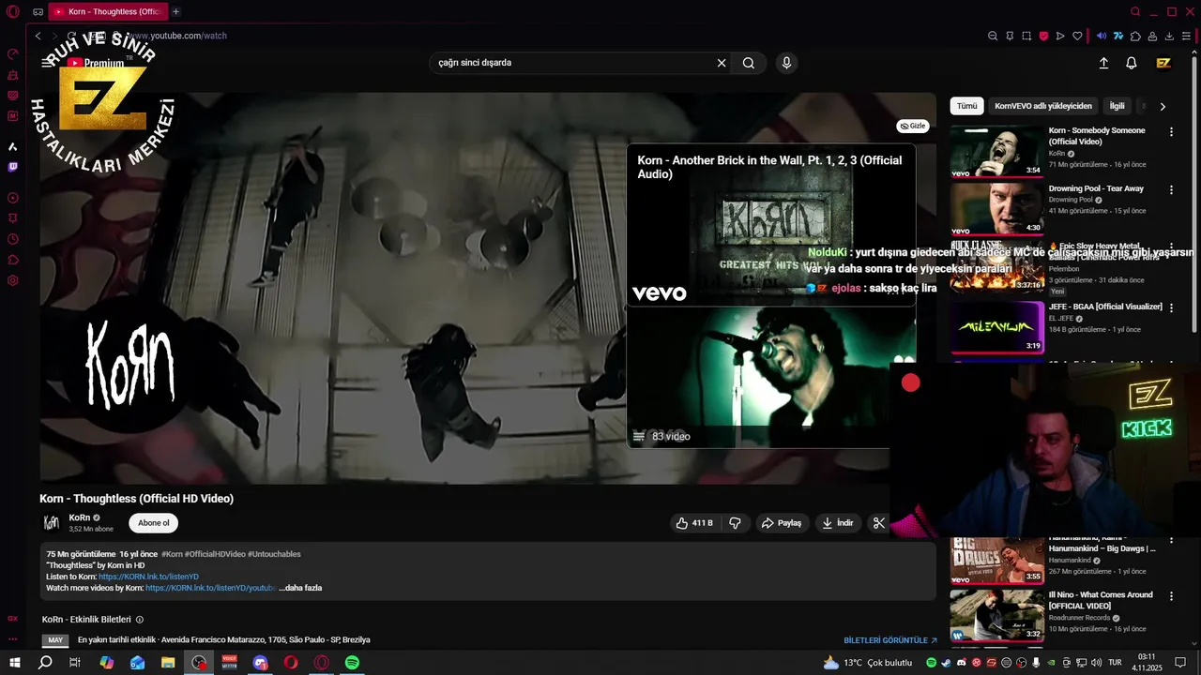Click the tab search magnifier icon

[x=1135, y=12]
